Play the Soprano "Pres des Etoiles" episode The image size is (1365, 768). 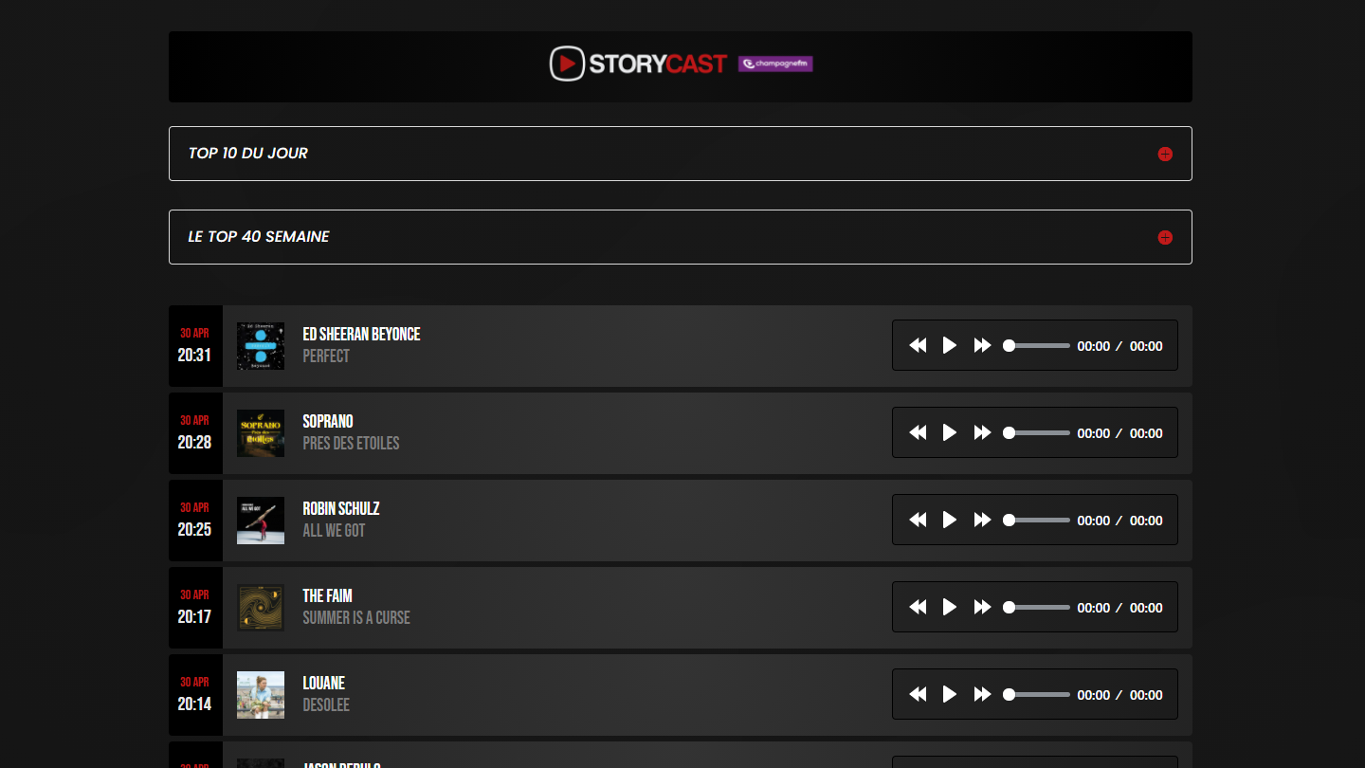[950, 432]
